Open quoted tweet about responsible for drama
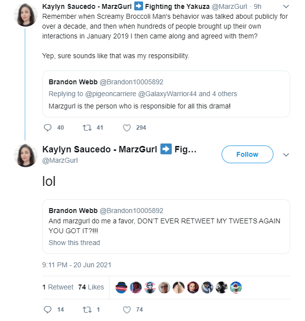The height and width of the screenshot is (321, 305). point(166,94)
